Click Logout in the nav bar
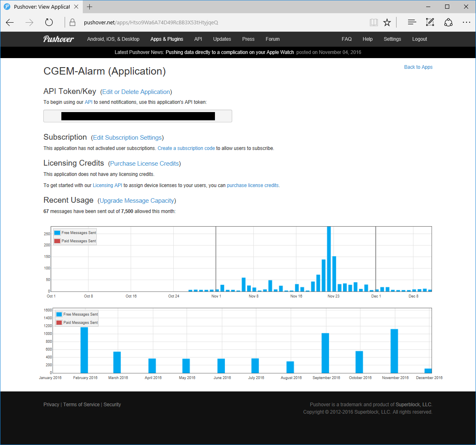The width and height of the screenshot is (476, 445). [x=420, y=39]
